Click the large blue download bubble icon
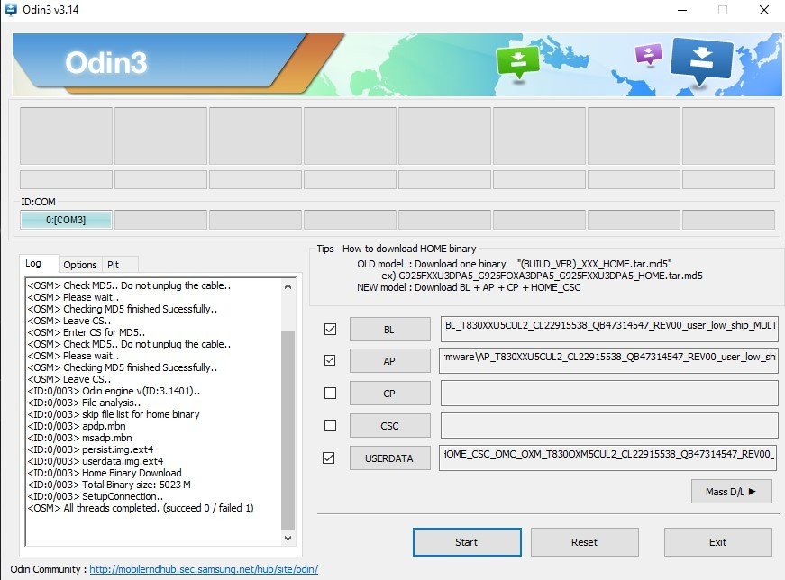 (x=702, y=61)
